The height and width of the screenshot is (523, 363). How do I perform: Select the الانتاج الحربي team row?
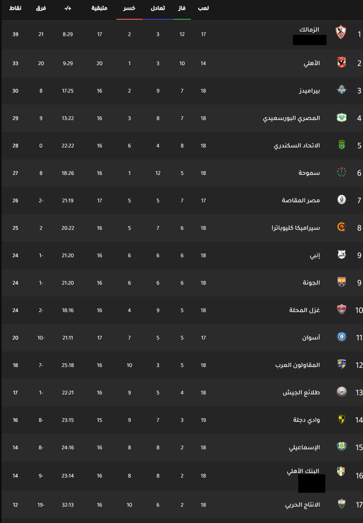pyautogui.click(x=181, y=505)
